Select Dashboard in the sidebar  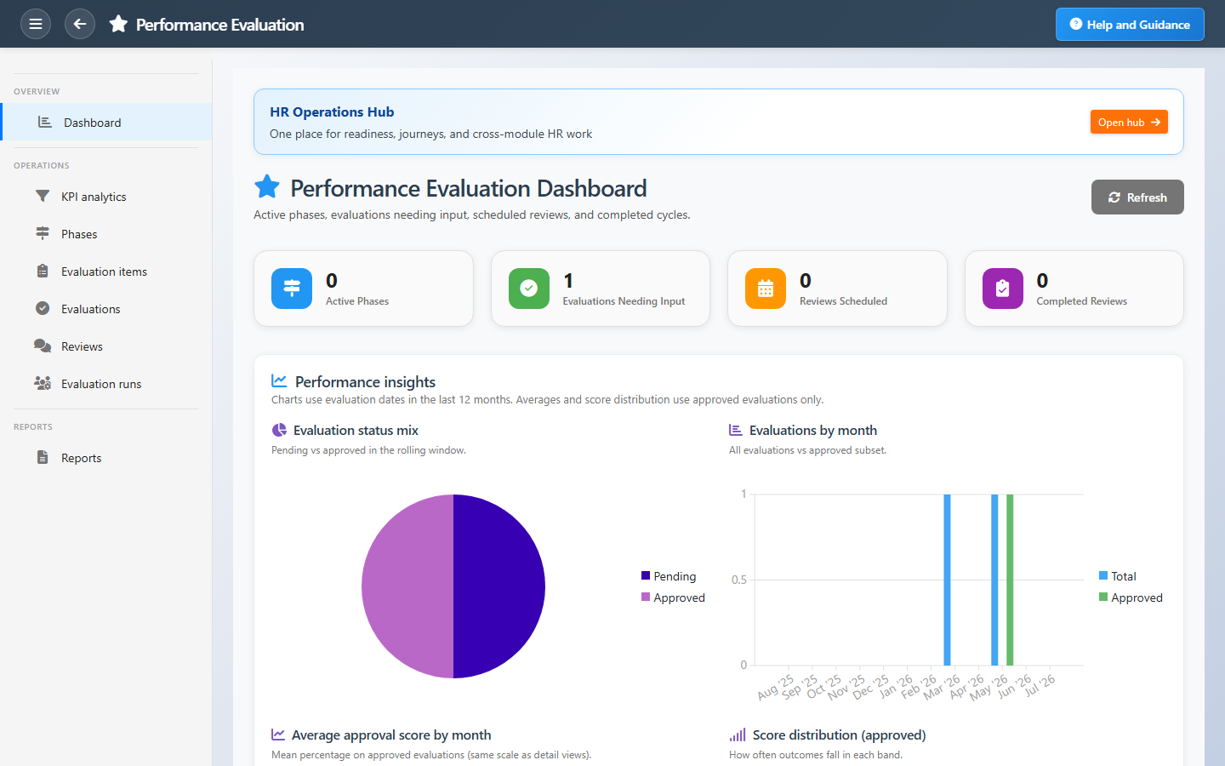(x=107, y=122)
